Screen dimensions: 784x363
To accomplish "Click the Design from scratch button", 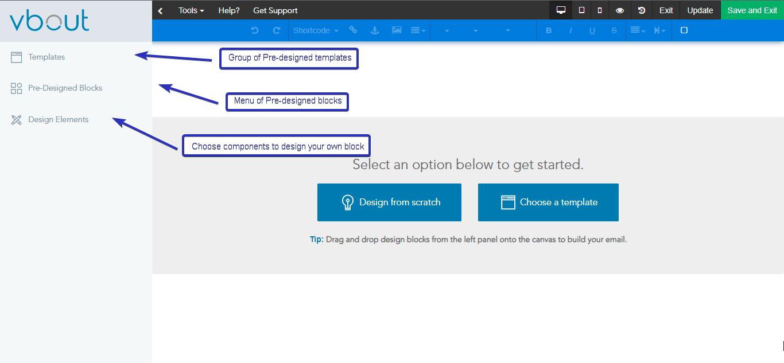I will coord(389,202).
